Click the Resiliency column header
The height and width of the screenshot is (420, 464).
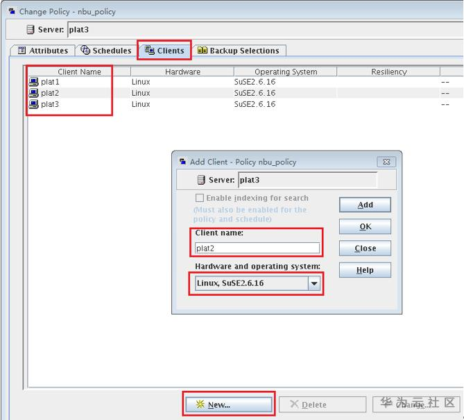click(x=388, y=72)
